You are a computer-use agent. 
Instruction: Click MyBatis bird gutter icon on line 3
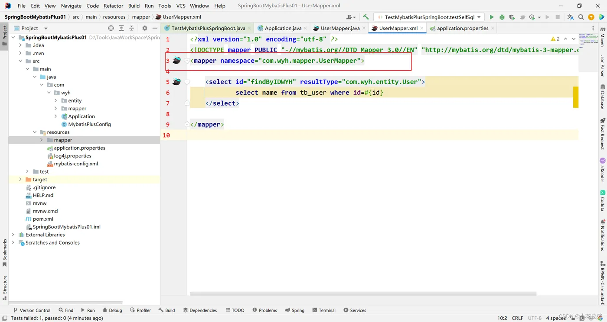[x=176, y=60]
